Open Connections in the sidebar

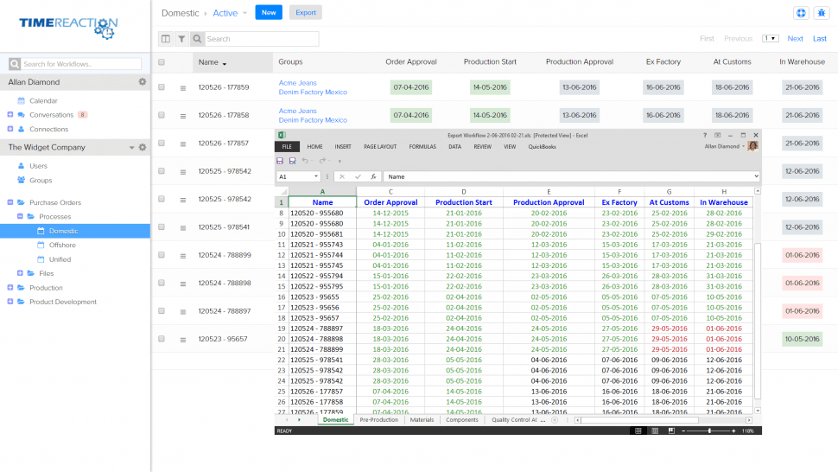click(x=48, y=130)
